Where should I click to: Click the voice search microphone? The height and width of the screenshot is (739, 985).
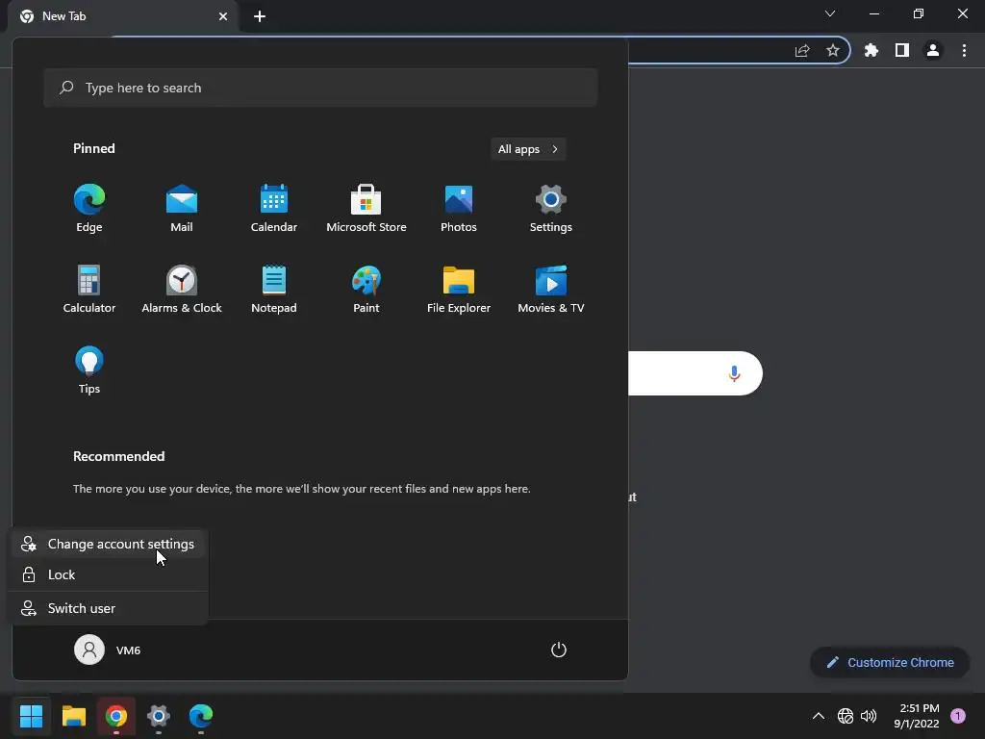[734, 374]
